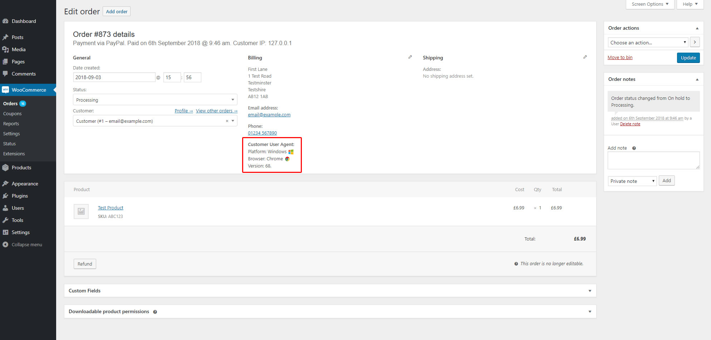This screenshot has width=711, height=340.
Task: Click the Add note help icon
Action: [x=634, y=148]
